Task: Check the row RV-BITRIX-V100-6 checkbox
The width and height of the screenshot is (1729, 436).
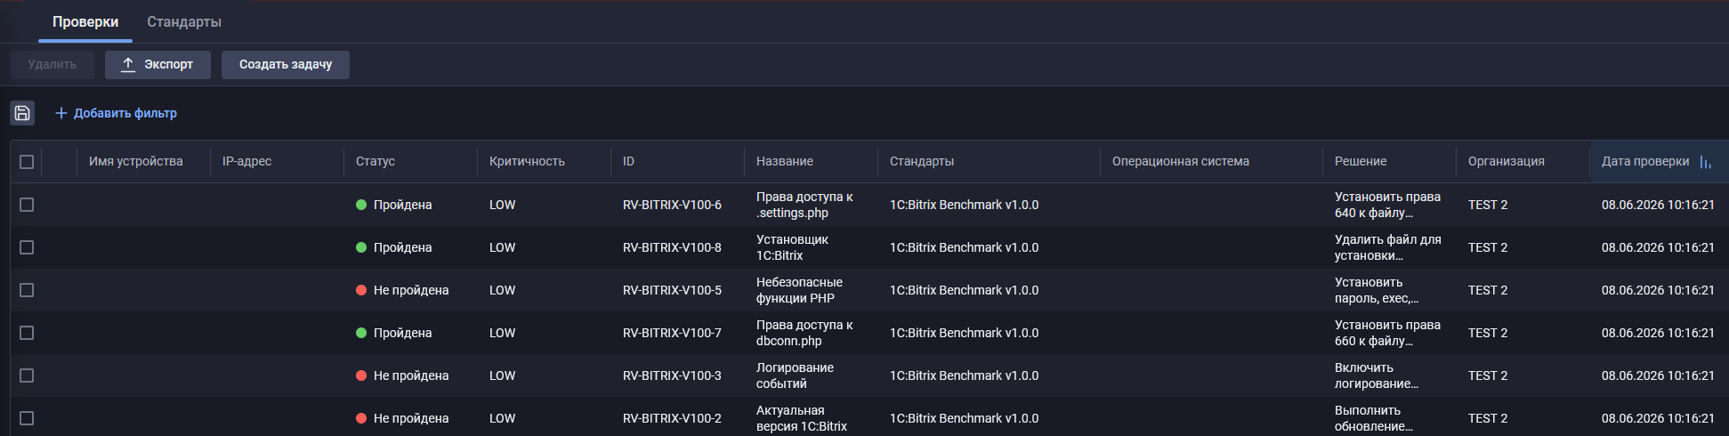Action: click(x=27, y=205)
